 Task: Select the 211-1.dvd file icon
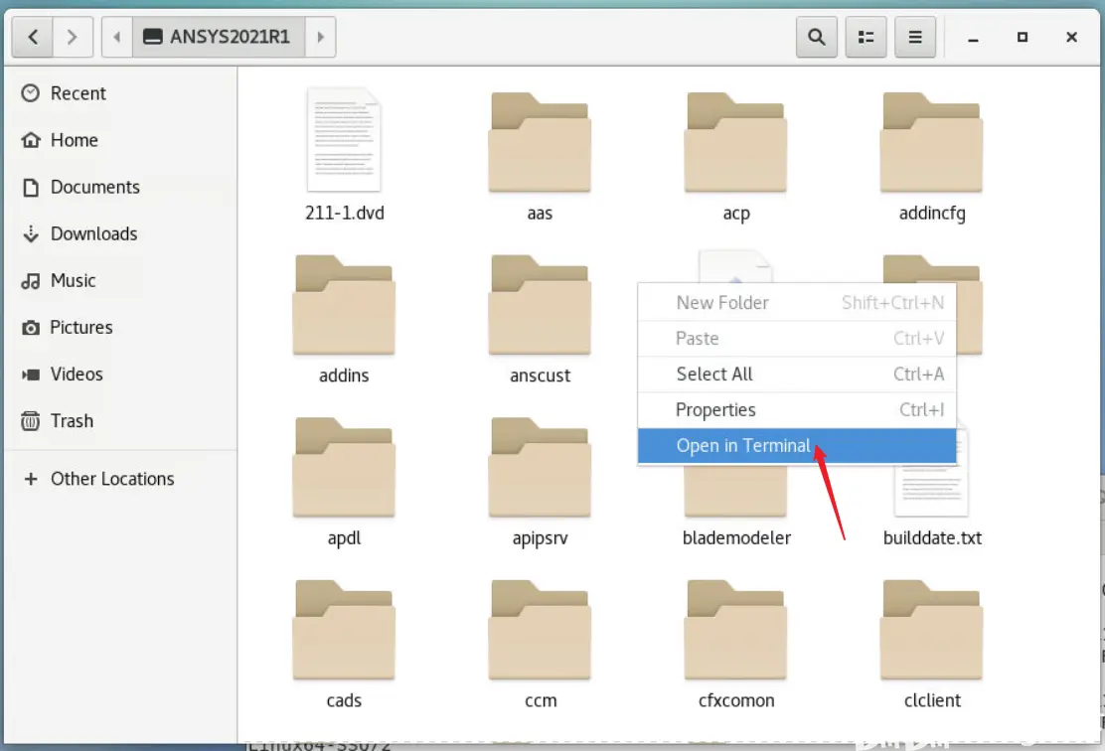click(344, 139)
